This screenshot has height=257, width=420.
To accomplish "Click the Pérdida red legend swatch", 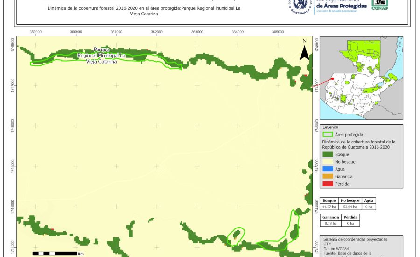I will coord(328,184).
